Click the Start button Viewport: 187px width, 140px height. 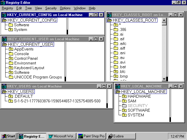click(8, 136)
